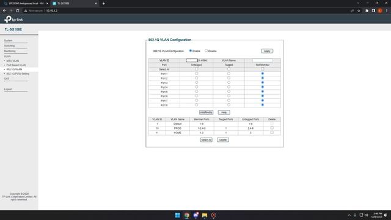Image resolution: width=391 pixels, height=220 pixels.
Task: Open Chrome from the taskbar
Action: [x=186, y=215]
